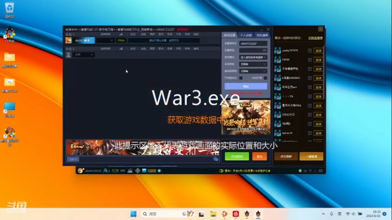The height and width of the screenshot is (220, 392).
Task: Click team 2 empty slot avatar
Action: (69, 55)
